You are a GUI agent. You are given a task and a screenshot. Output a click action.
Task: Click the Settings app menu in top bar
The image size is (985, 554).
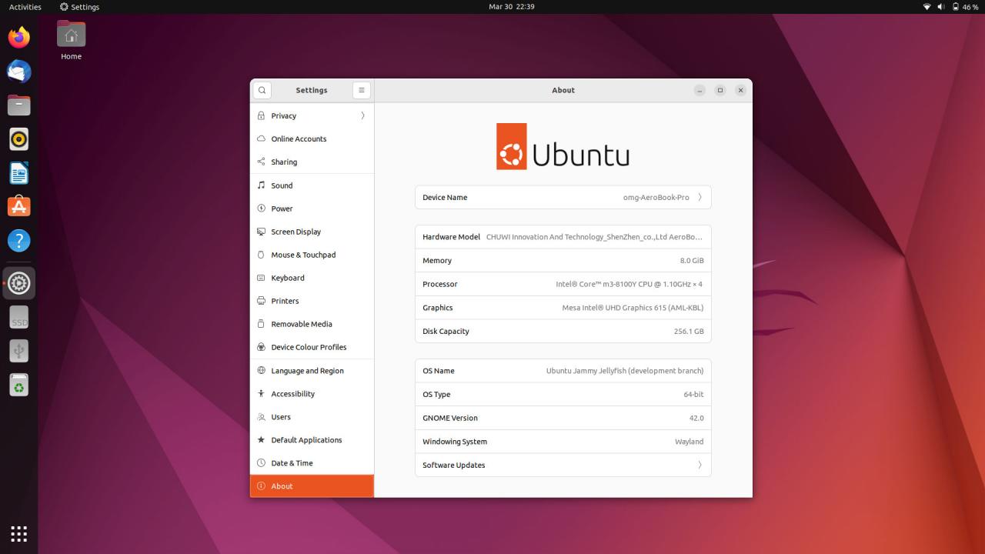pos(79,6)
